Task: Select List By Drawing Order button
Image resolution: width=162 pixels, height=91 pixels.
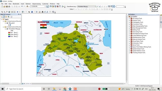Action: [2, 17]
